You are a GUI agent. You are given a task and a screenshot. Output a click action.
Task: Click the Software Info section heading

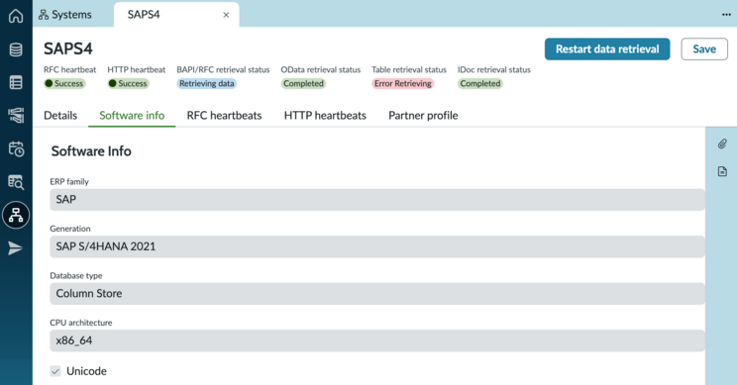(x=91, y=151)
